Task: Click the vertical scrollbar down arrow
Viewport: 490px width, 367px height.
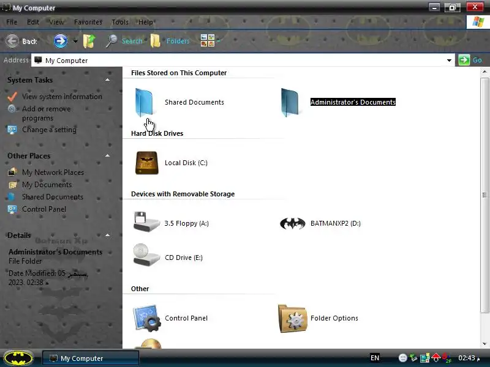Action: pos(484,344)
